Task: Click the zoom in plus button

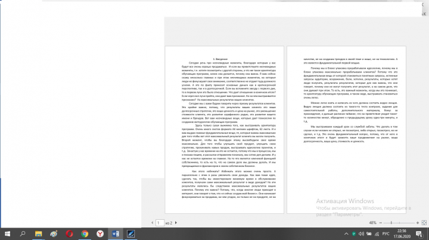Action: [418, 223]
